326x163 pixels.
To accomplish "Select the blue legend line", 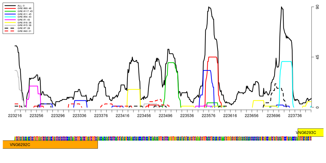I will (x=10, y=14).
